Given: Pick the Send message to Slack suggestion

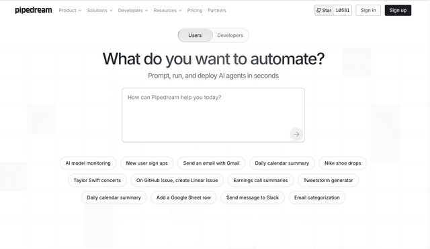Looking at the screenshot, I should click(253, 197).
